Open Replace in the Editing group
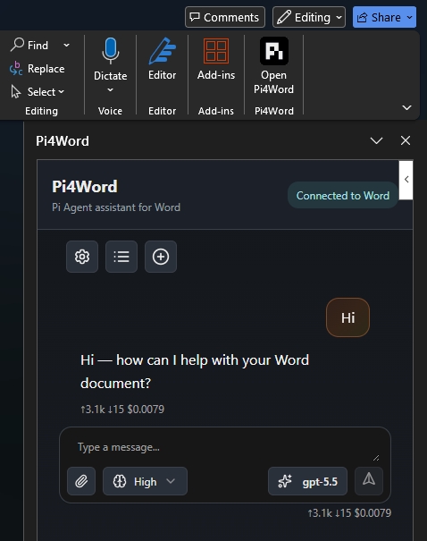Image resolution: width=427 pixels, height=541 pixels. [x=38, y=69]
